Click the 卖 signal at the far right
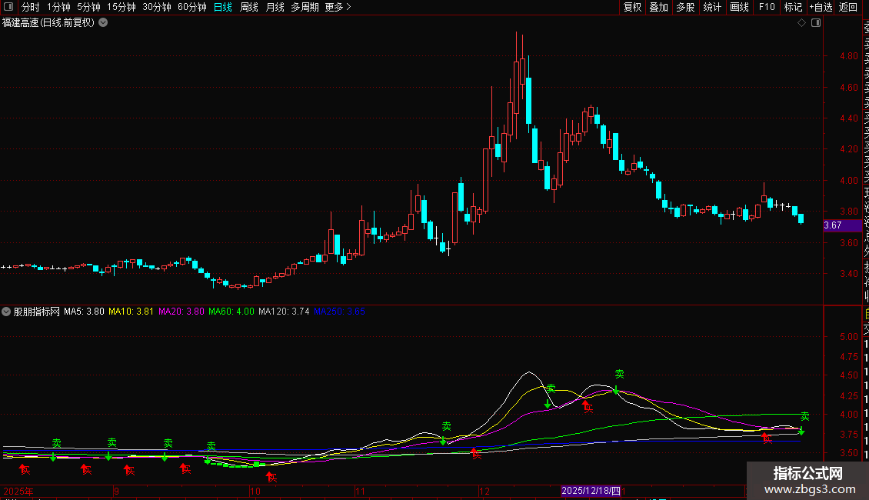The image size is (869, 500). pyautogui.click(x=804, y=416)
